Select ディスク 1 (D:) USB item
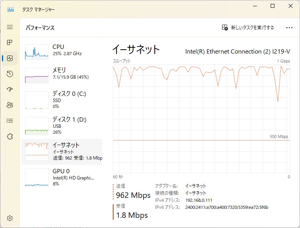300x228 pixels. [61, 126]
